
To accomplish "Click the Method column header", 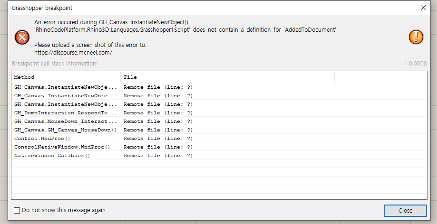I will pyautogui.click(x=24, y=77).
